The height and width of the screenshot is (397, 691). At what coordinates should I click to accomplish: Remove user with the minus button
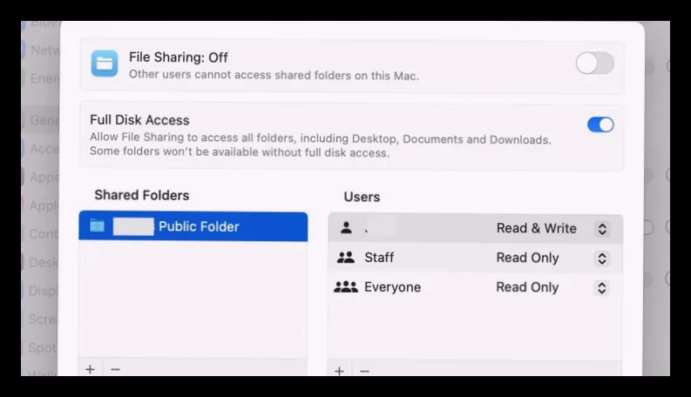point(364,372)
